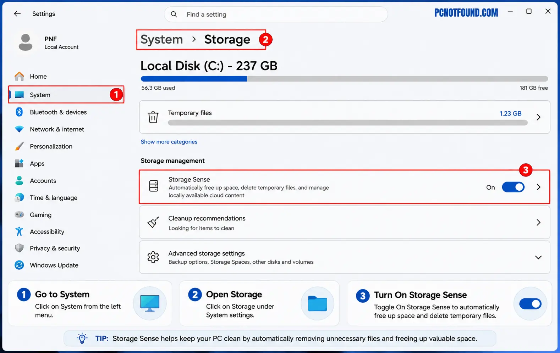Click the Personalization paintbrush icon
Image resolution: width=560 pixels, height=353 pixels.
(x=19, y=146)
